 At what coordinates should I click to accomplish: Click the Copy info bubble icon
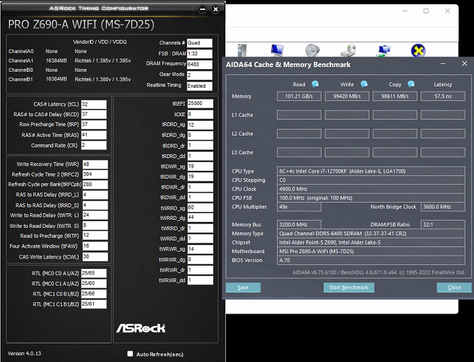pyautogui.click(x=411, y=84)
